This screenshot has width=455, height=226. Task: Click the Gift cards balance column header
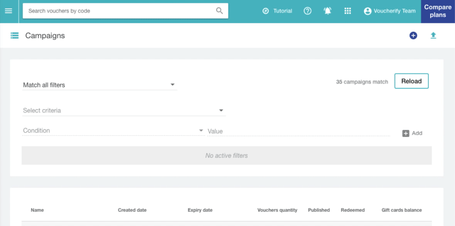[x=402, y=210]
